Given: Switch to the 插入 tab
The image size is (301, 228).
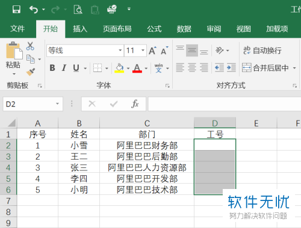Looking at the screenshot, I should pyautogui.click(x=80, y=29).
